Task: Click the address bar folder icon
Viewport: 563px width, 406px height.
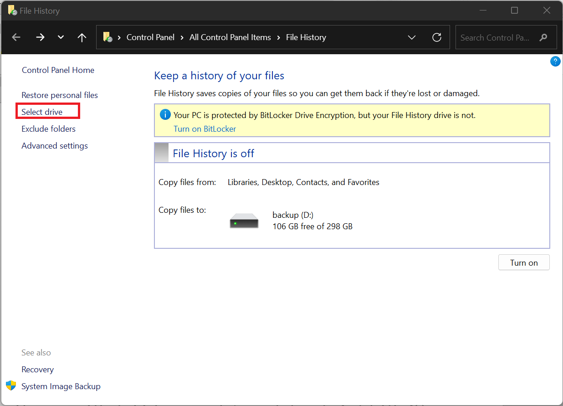Action: [108, 37]
